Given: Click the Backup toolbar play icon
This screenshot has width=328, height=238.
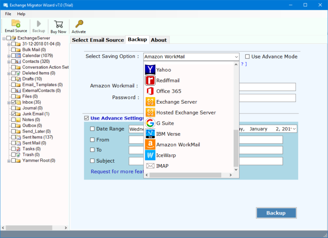Looking at the screenshot, I should pyautogui.click(x=39, y=23).
